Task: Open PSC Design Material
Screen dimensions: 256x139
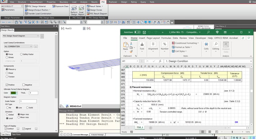Action: (x=35, y=6)
